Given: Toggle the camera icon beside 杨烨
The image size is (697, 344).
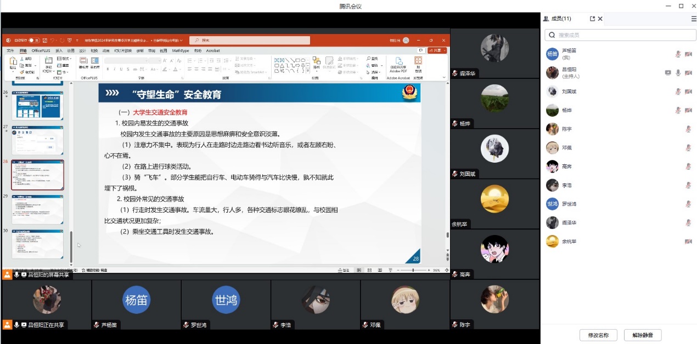Looking at the screenshot, I should (688, 110).
